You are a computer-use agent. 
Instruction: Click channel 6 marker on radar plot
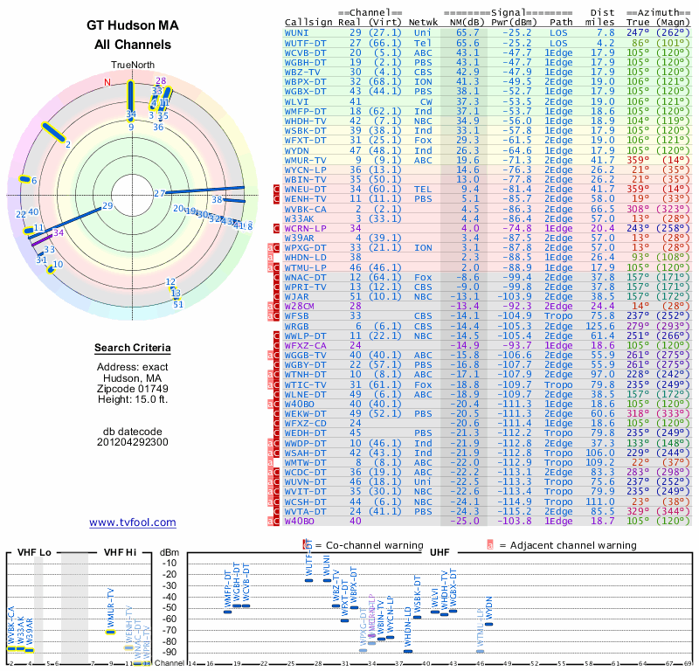tap(24, 179)
